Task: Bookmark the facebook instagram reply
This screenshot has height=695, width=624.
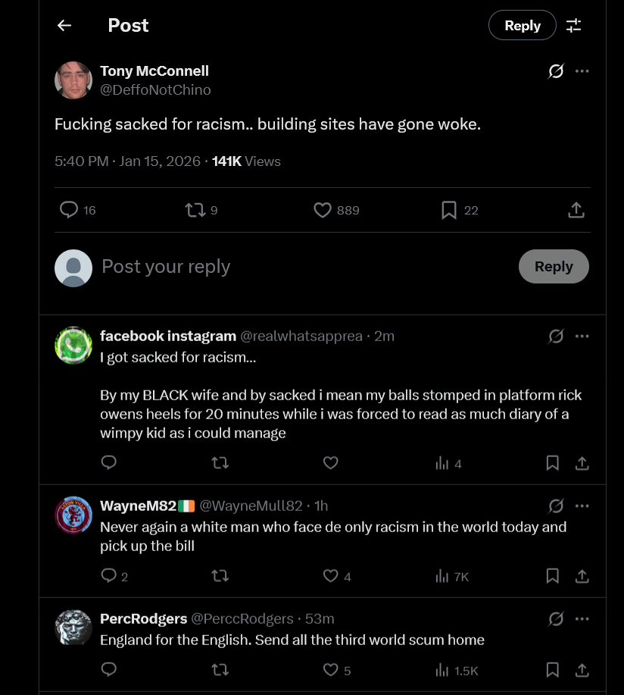Action: pos(553,462)
